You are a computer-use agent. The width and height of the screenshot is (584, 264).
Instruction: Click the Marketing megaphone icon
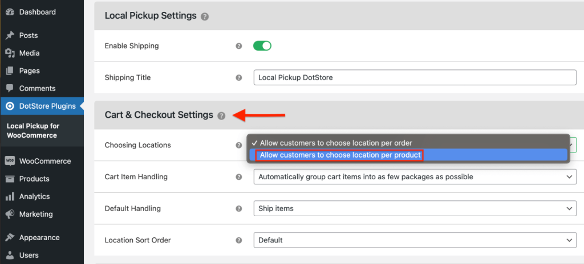pyautogui.click(x=10, y=214)
